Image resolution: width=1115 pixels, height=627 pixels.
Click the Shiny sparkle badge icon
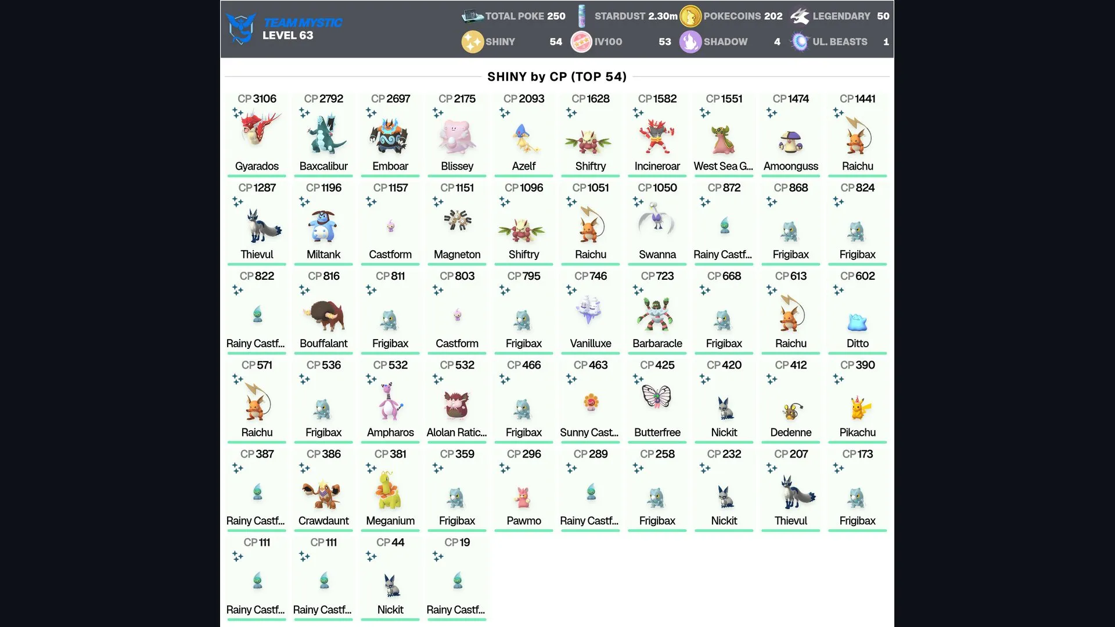coord(472,42)
